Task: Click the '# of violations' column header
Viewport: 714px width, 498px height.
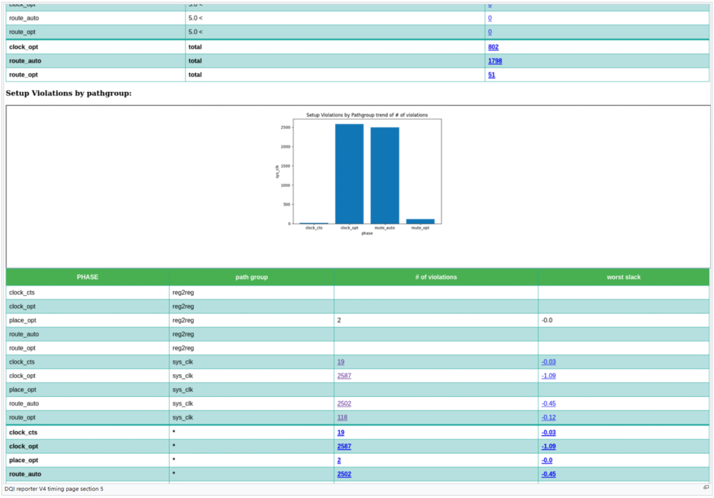Action: [435, 277]
